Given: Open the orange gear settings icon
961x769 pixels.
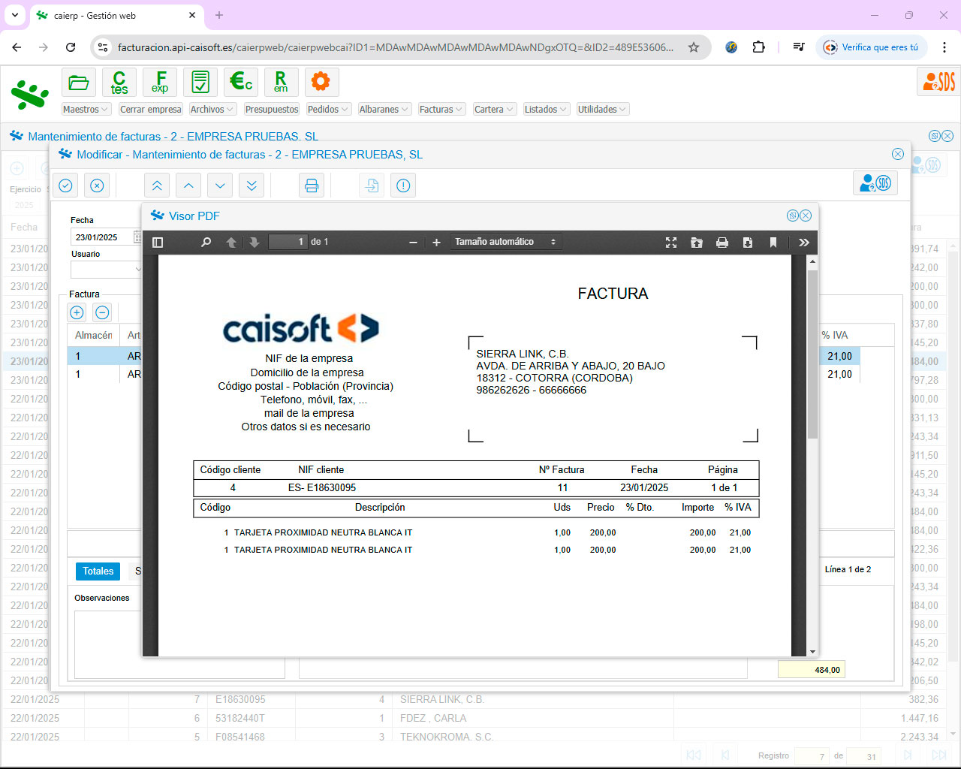Looking at the screenshot, I should tap(321, 82).
